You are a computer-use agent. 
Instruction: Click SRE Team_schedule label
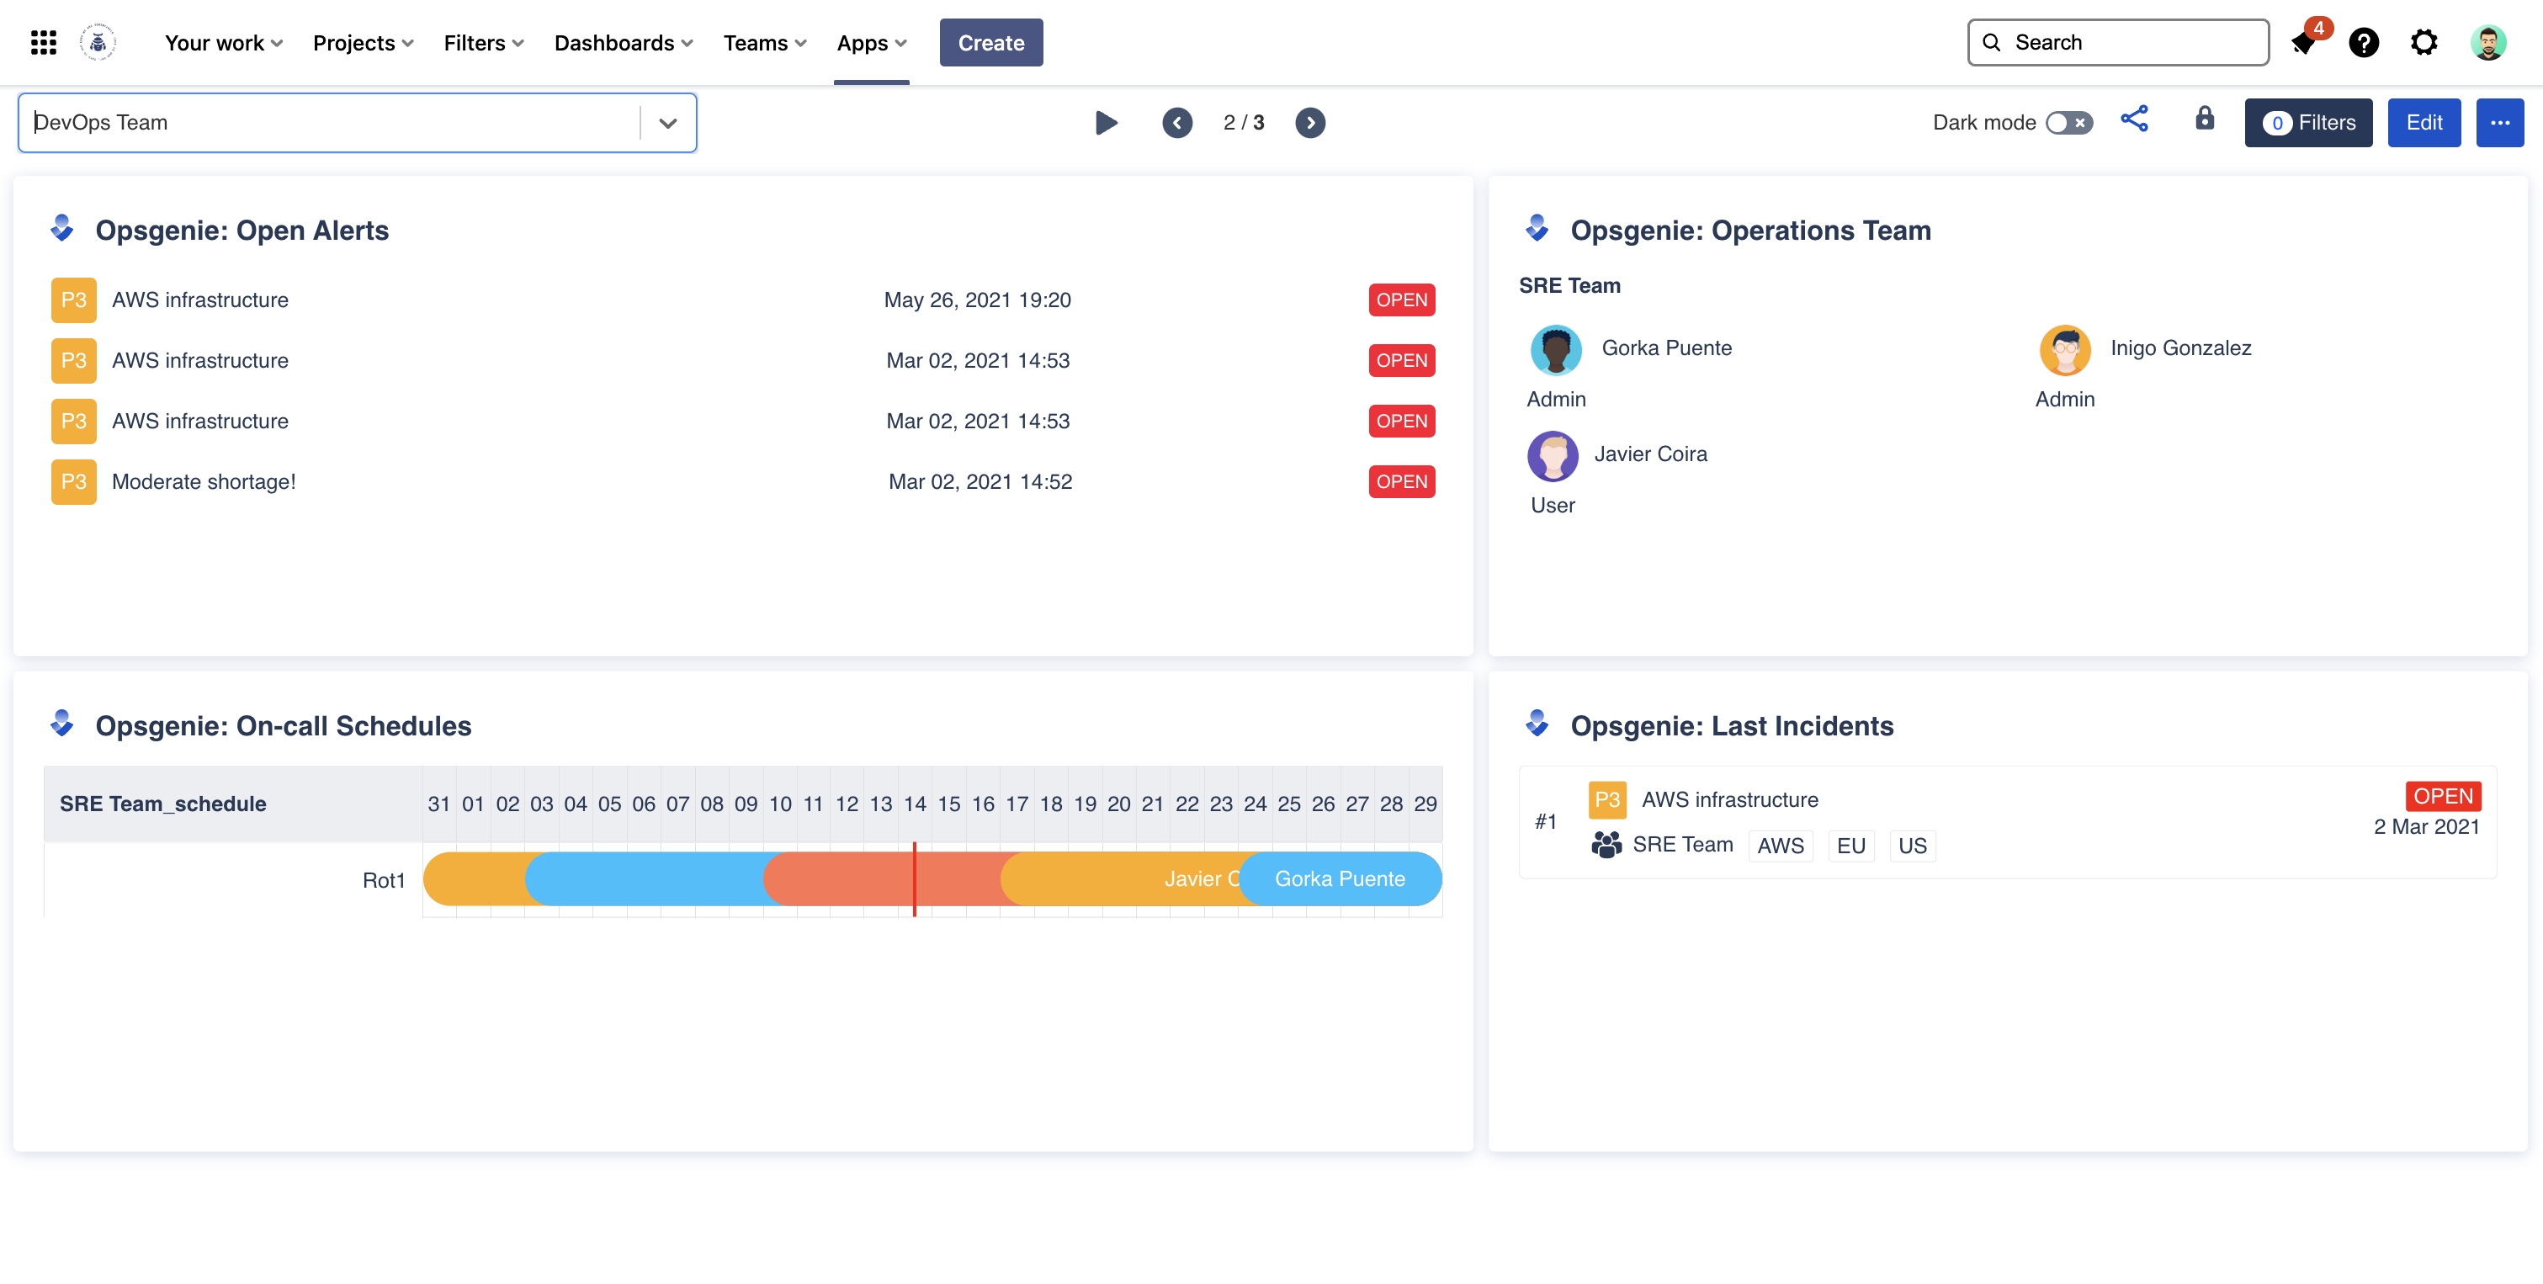163,804
